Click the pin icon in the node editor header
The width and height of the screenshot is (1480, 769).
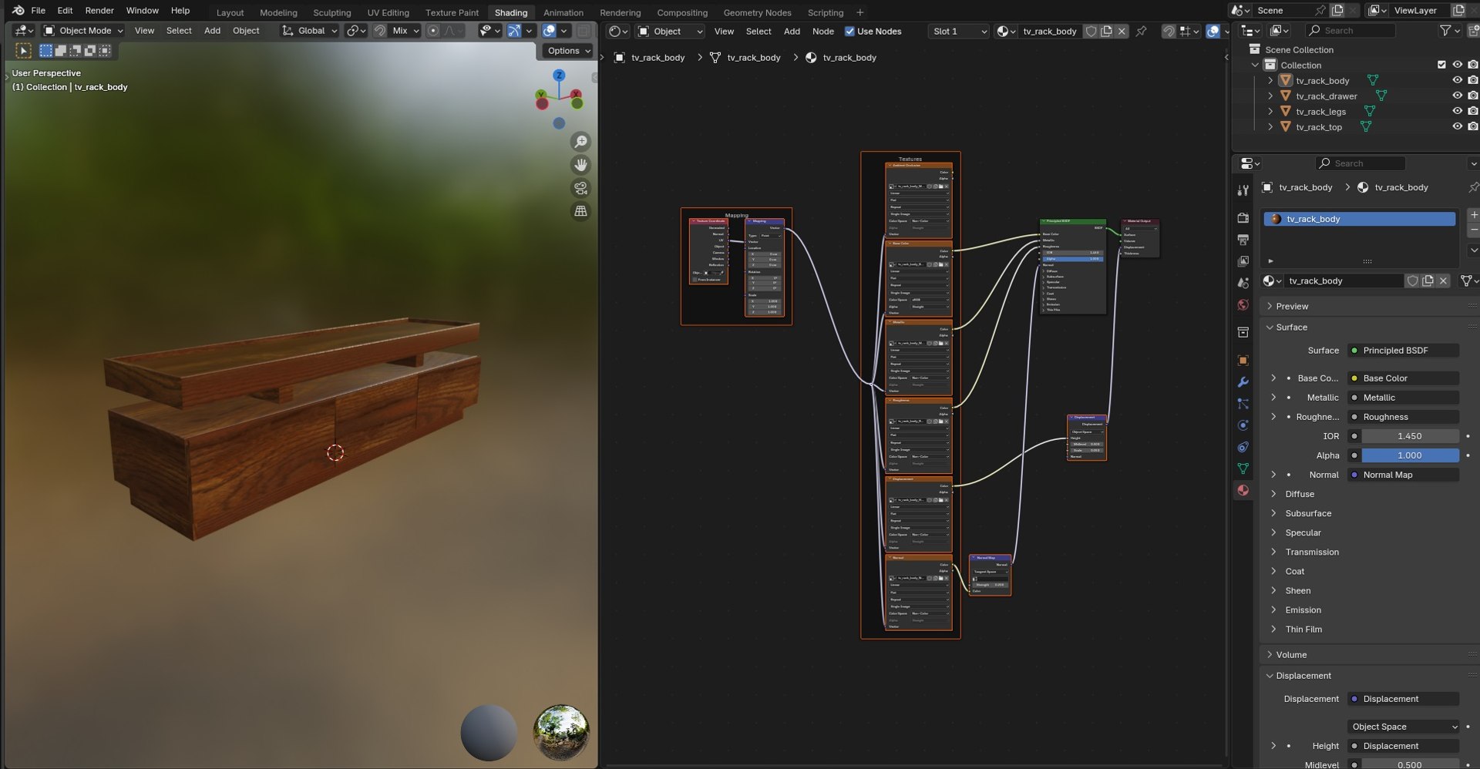click(1142, 32)
